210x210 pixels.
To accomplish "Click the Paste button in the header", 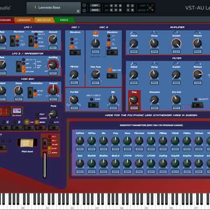I will 95,10.
